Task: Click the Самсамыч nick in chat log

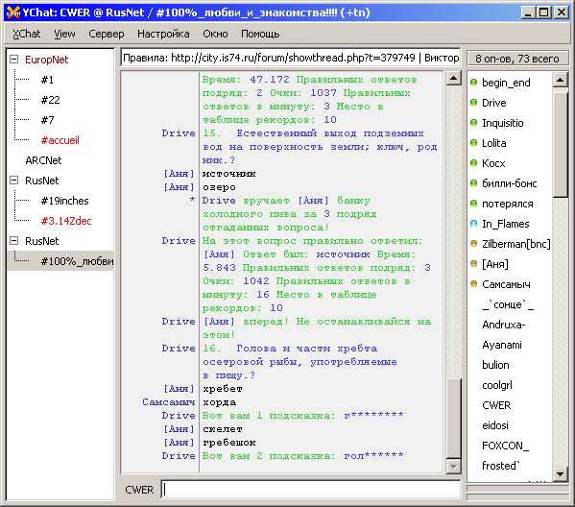Action: 168,402
